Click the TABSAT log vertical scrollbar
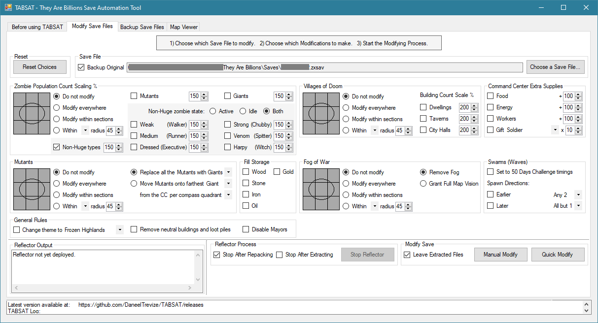 tap(586, 307)
